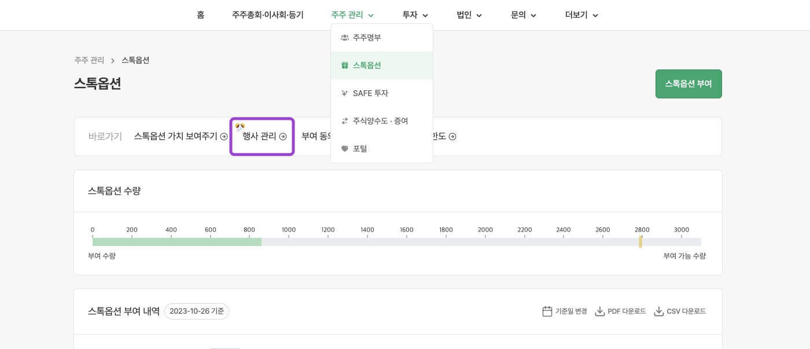Image resolution: width=810 pixels, height=349 pixels.
Task: Click arrow icon next to 행사 관리
Action: tap(283, 137)
